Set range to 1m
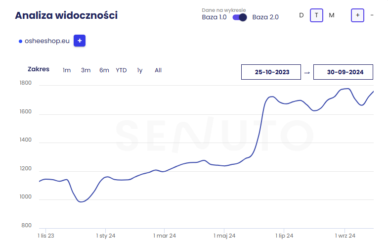The height and width of the screenshot is (245, 388). pyautogui.click(x=67, y=70)
